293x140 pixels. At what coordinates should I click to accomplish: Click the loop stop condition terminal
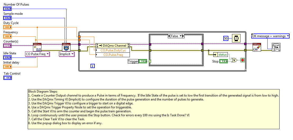[x=243, y=60]
